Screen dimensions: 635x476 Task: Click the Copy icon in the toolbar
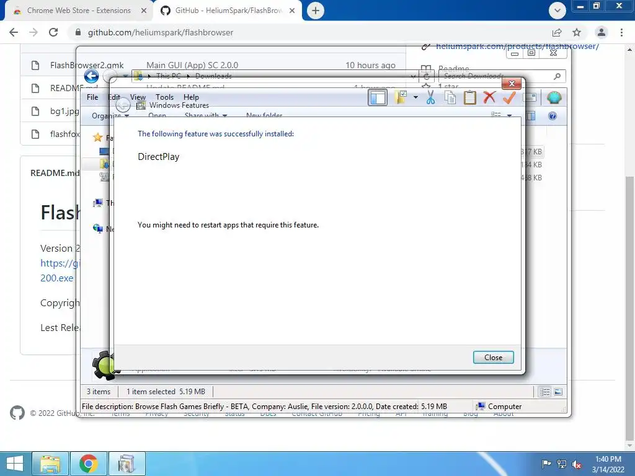click(450, 97)
